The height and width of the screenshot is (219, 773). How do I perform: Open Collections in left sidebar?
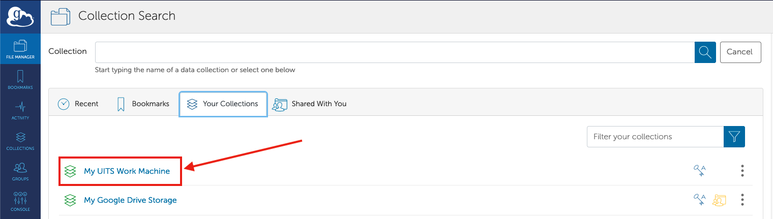tap(20, 141)
